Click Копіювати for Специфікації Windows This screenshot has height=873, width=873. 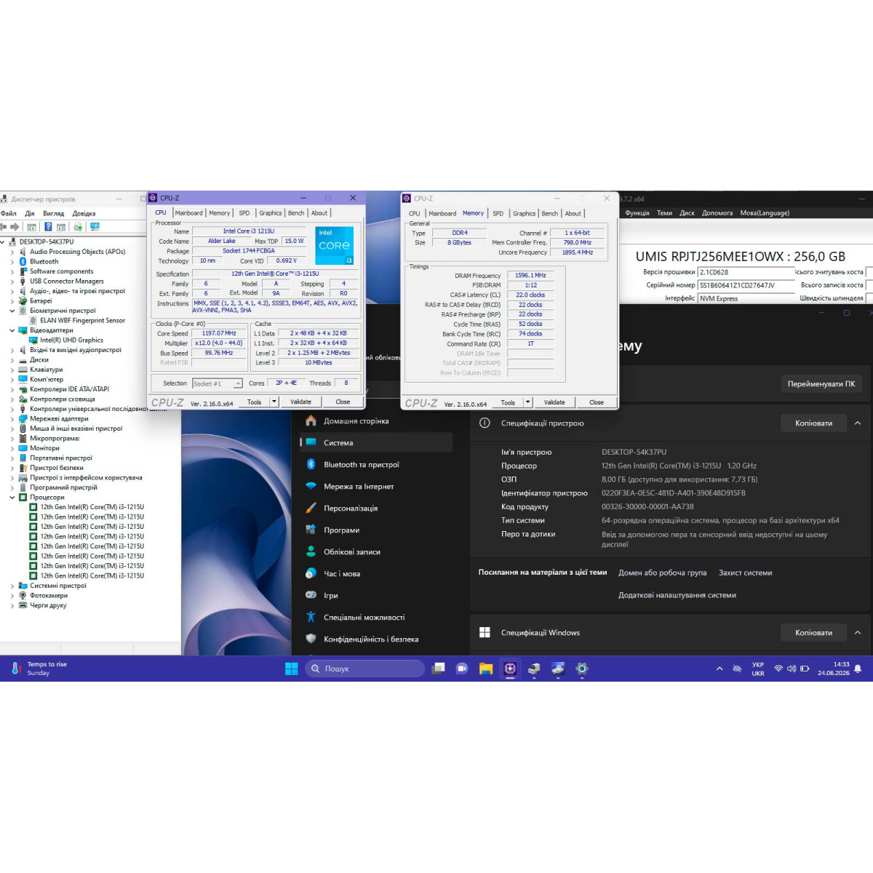tap(813, 632)
